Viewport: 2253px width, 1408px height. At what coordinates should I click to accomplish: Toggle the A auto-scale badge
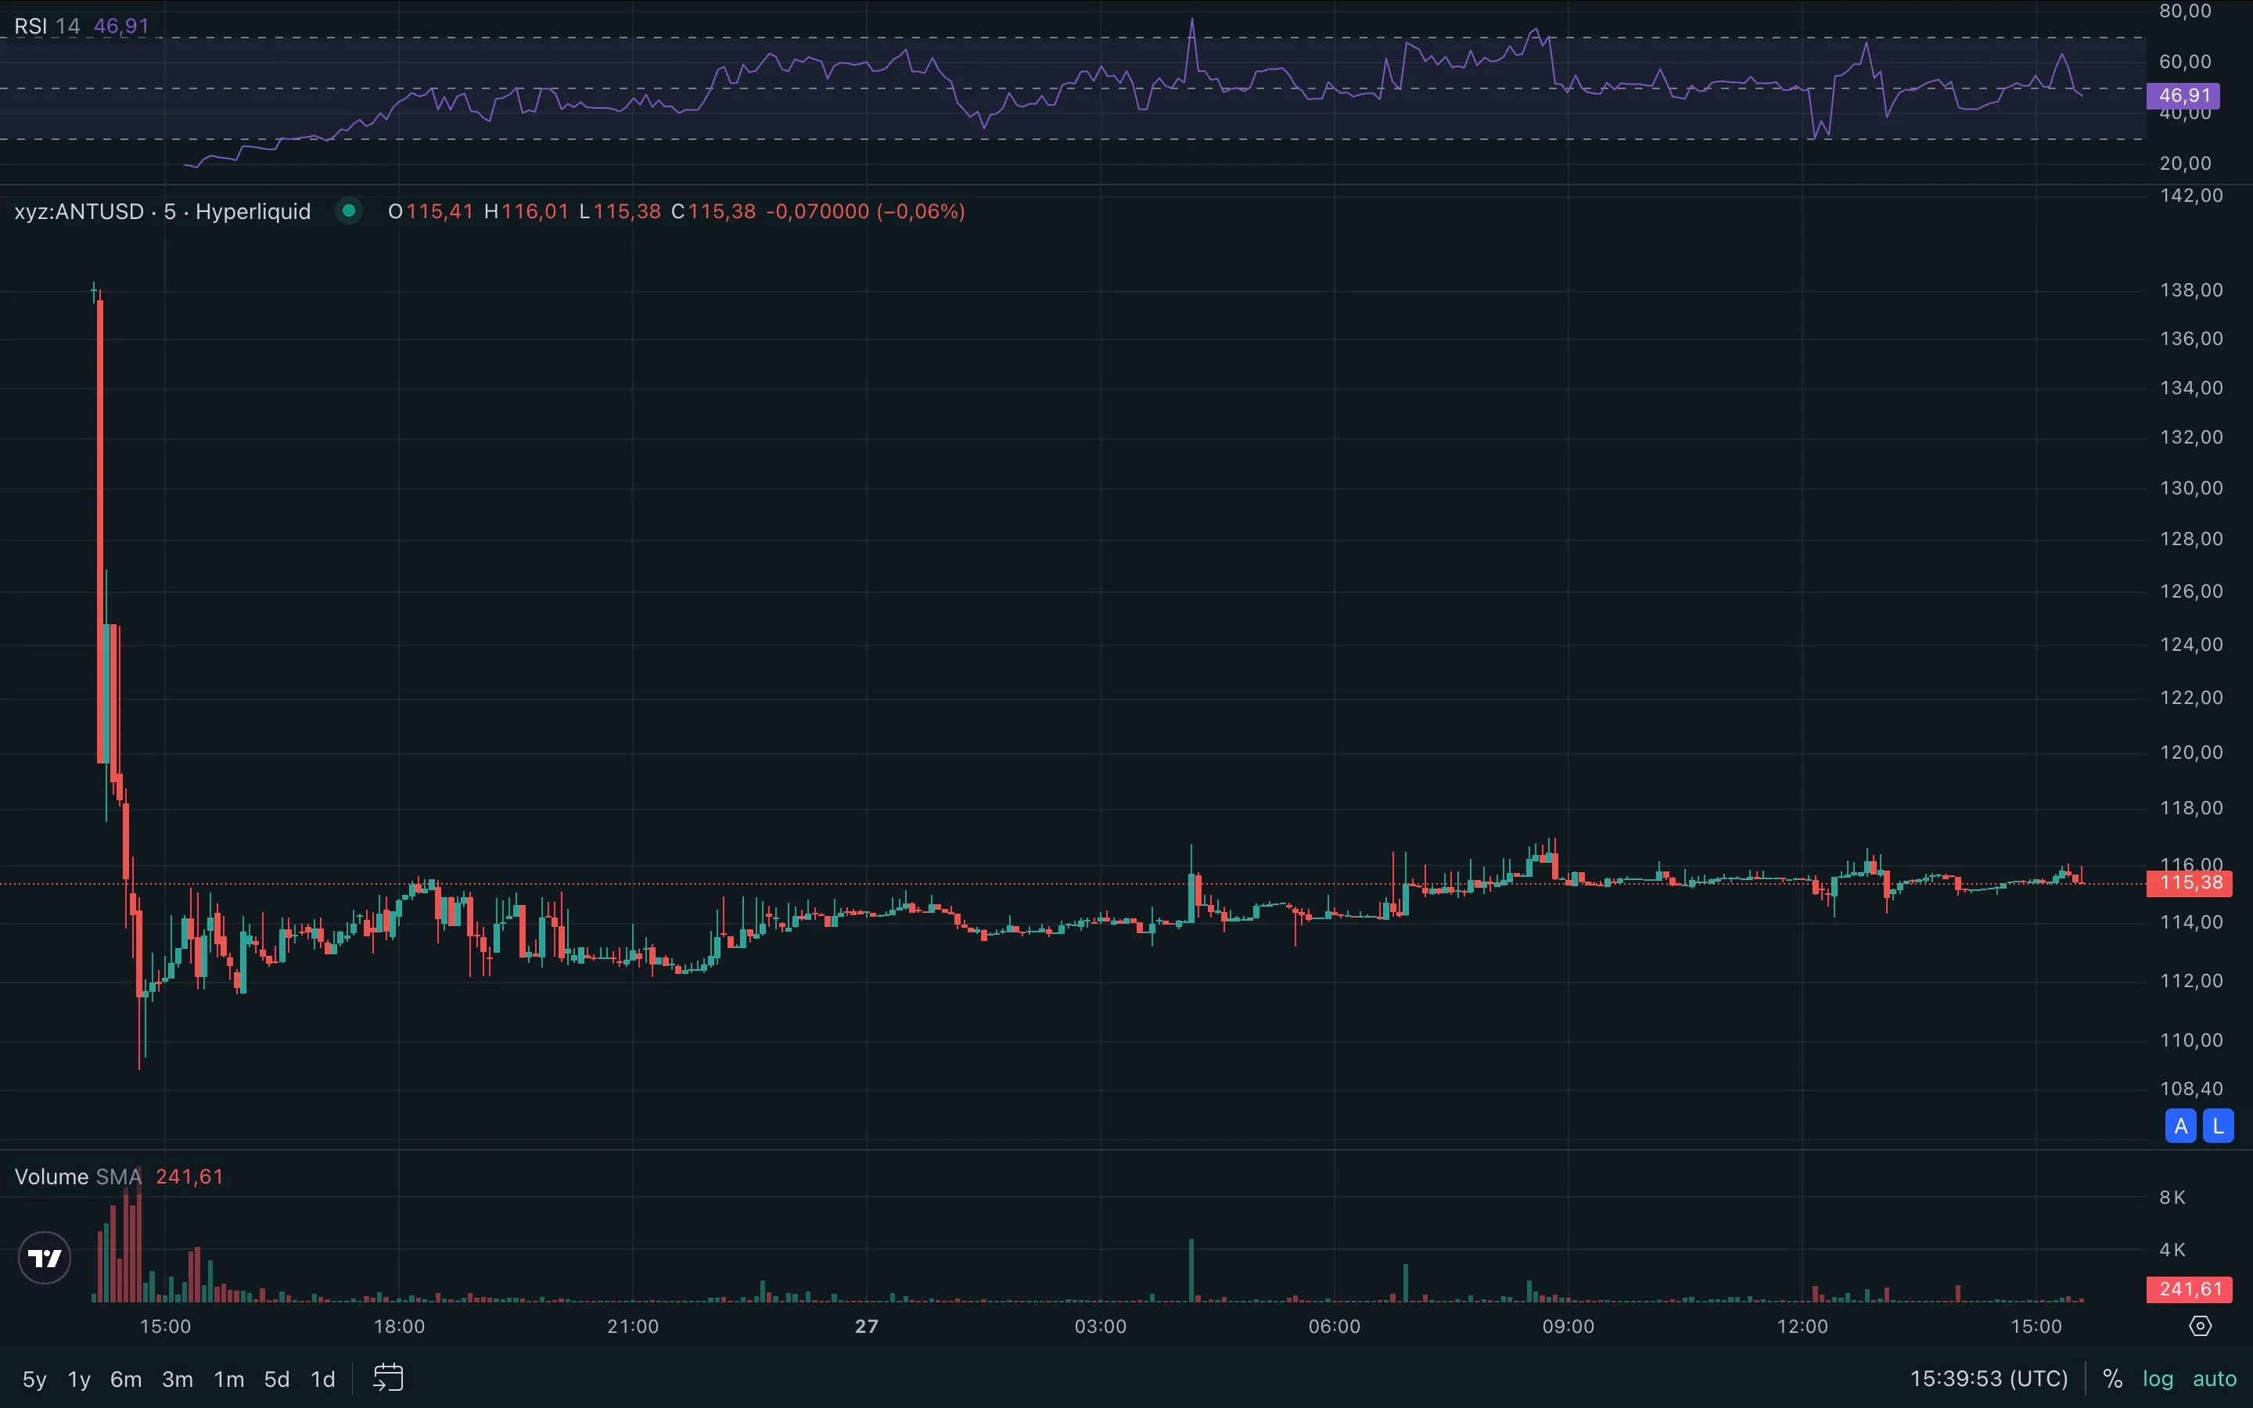click(2180, 1126)
